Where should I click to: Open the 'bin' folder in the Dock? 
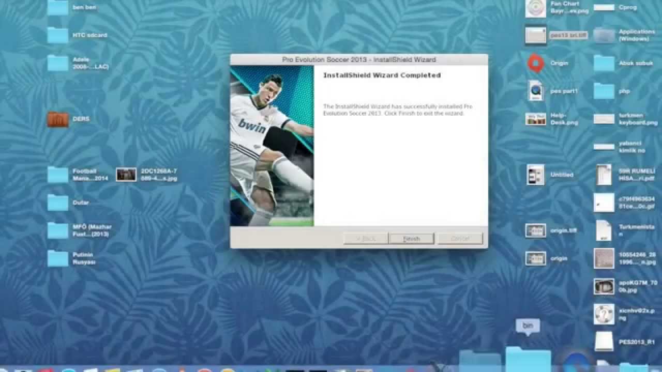tap(528, 360)
